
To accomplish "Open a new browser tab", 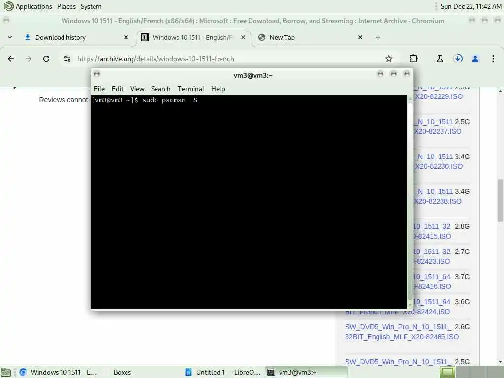I will coord(378,37).
